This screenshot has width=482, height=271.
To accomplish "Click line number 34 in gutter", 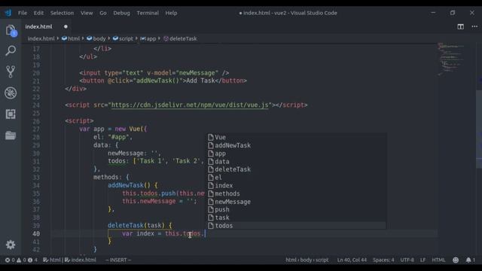I will click(36, 186).
